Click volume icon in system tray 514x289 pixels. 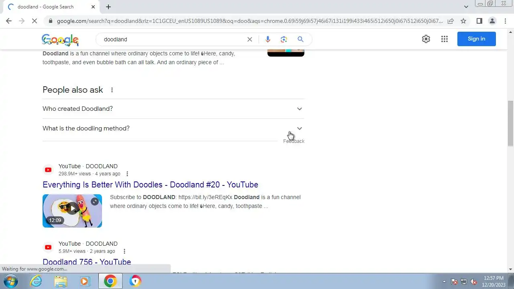pos(473,281)
